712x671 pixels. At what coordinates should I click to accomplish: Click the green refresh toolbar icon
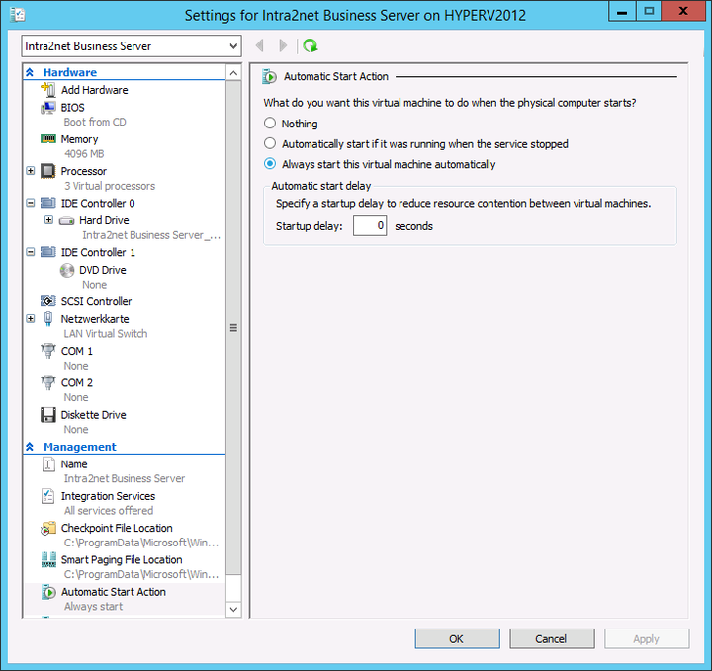tap(311, 45)
